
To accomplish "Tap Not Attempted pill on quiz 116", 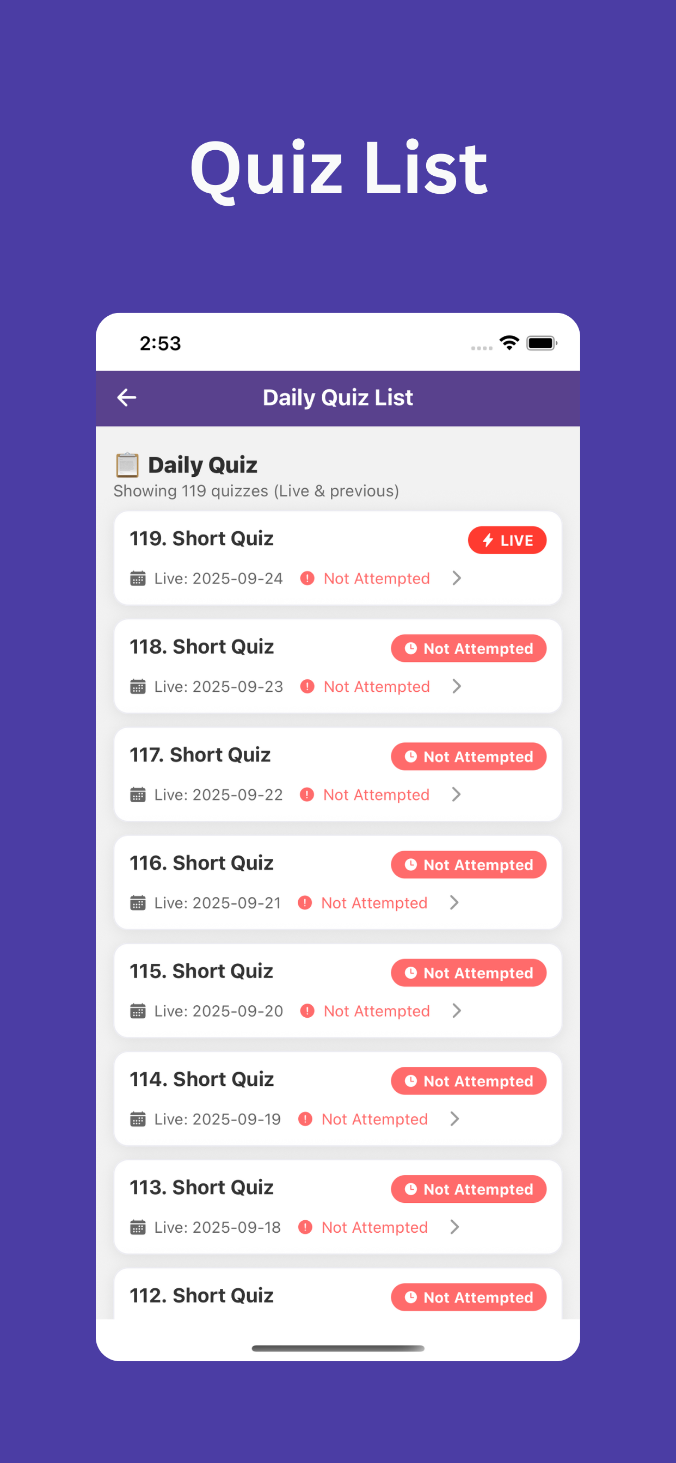I will pyautogui.click(x=469, y=864).
